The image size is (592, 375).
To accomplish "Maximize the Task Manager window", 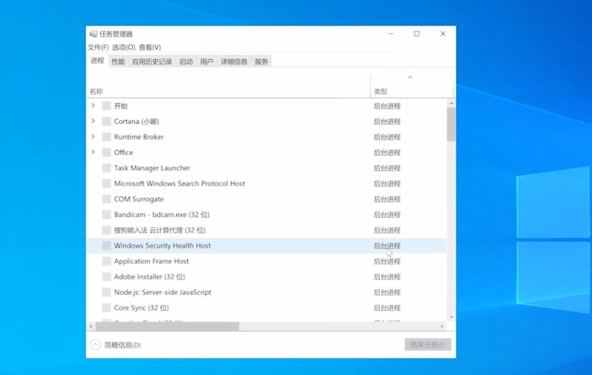I will (417, 34).
